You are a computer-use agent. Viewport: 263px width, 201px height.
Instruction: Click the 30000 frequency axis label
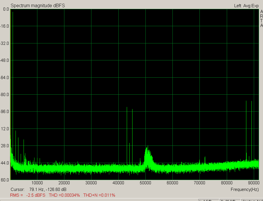[x=91, y=183]
